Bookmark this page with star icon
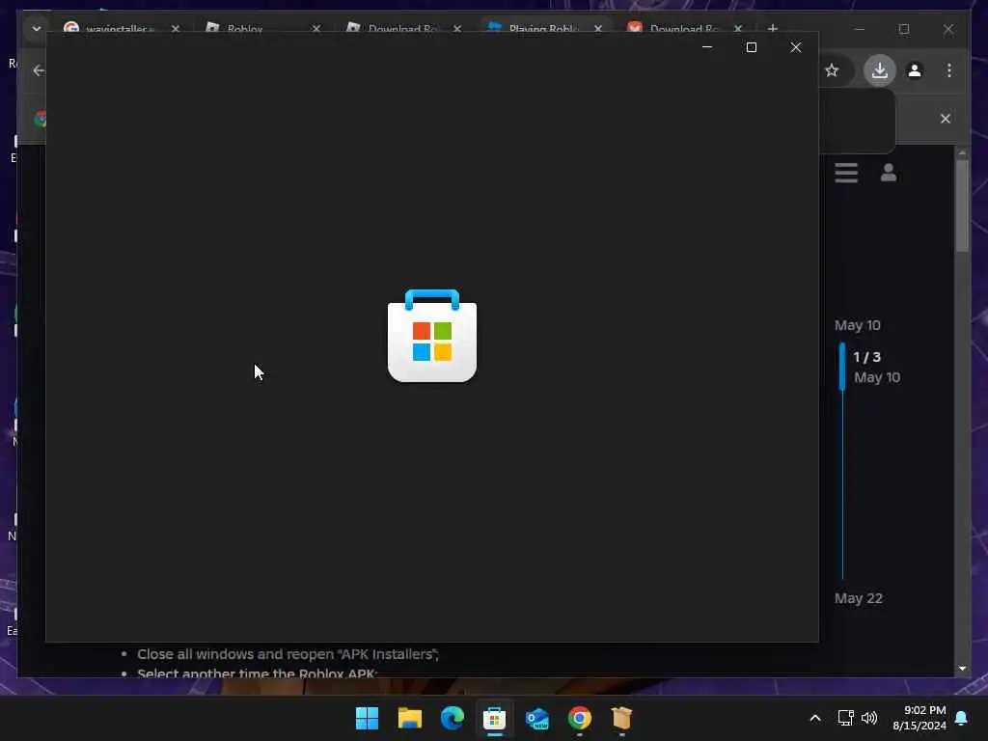The height and width of the screenshot is (741, 988). 832,70
